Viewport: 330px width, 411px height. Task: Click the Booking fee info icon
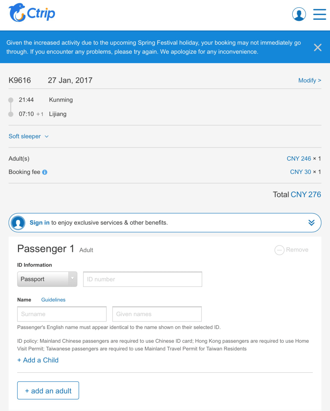point(45,172)
